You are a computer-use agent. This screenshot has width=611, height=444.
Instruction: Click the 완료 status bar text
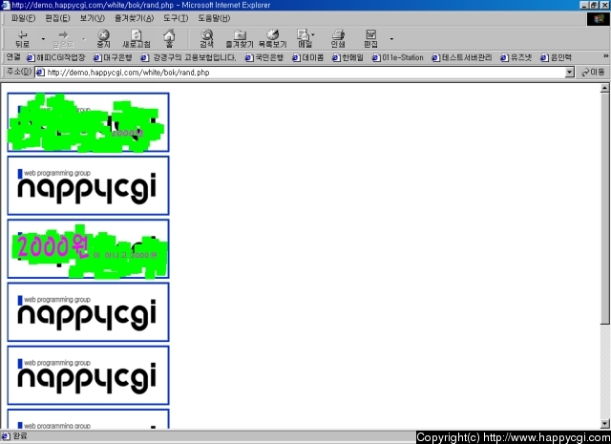click(x=20, y=436)
